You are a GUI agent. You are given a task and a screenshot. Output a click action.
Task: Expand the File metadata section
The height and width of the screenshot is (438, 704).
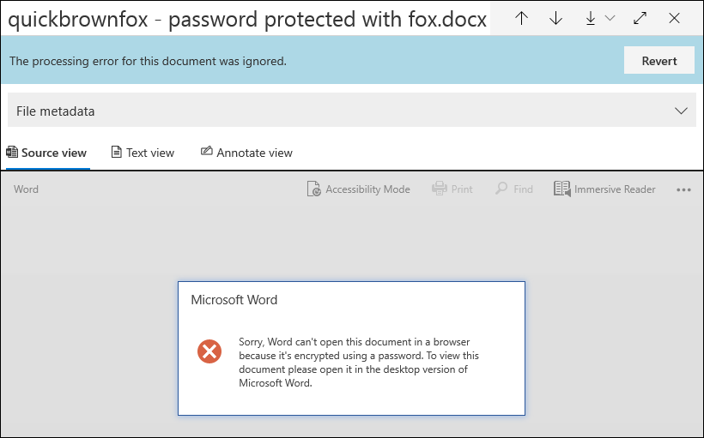click(x=351, y=111)
